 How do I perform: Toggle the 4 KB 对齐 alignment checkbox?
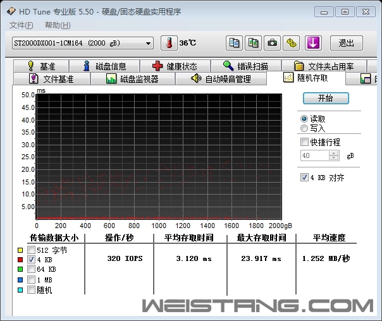304,177
